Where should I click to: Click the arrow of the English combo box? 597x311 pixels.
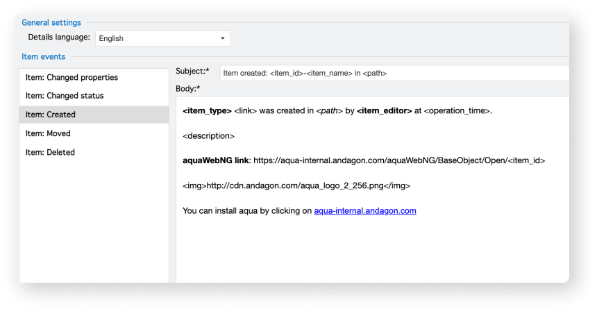click(223, 38)
